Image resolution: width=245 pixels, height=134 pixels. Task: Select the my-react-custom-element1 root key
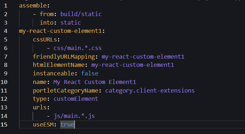61,31
